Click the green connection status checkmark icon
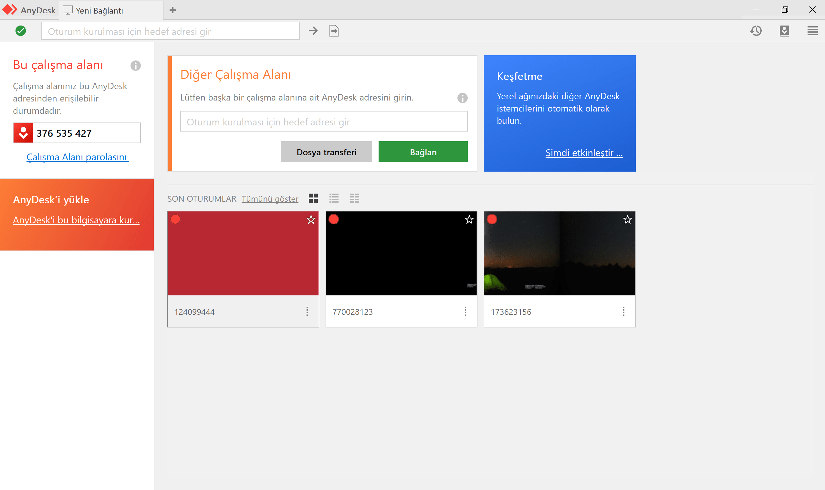The image size is (825, 490). pos(20,31)
